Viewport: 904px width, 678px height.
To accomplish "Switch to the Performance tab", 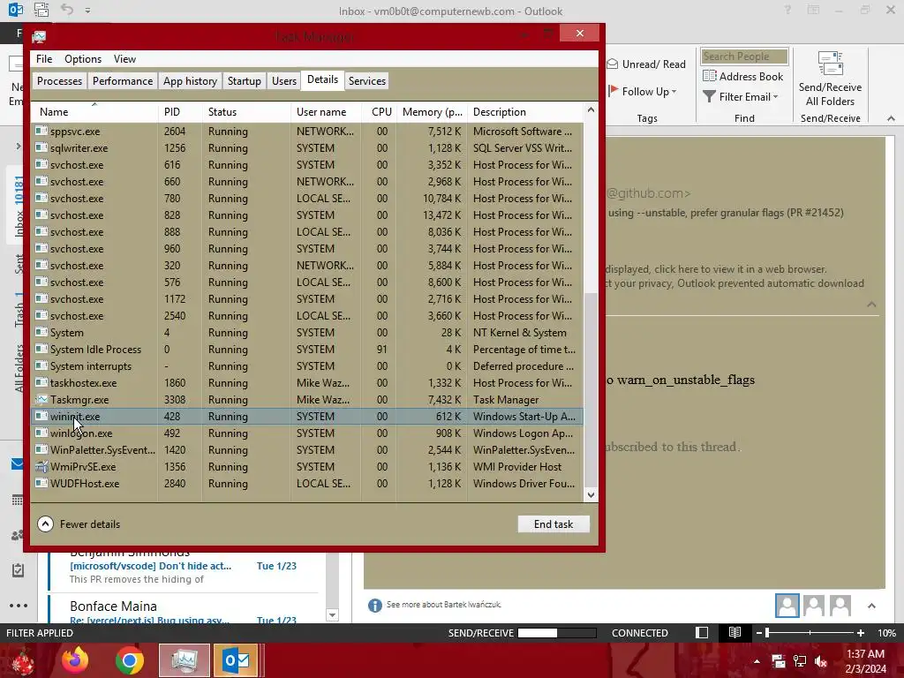I will (123, 80).
